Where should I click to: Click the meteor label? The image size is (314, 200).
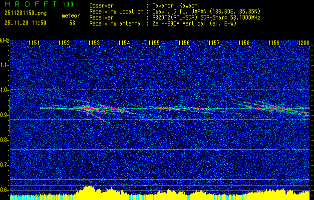pos(71,15)
